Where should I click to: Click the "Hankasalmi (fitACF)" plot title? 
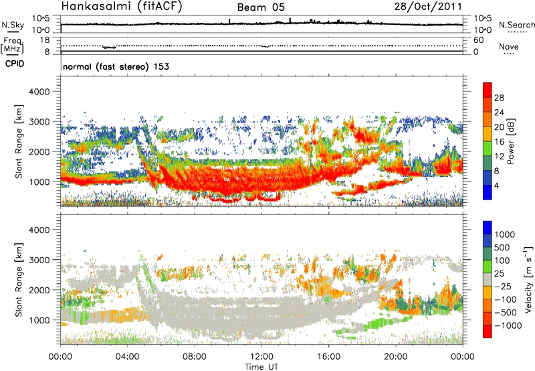[x=122, y=7]
